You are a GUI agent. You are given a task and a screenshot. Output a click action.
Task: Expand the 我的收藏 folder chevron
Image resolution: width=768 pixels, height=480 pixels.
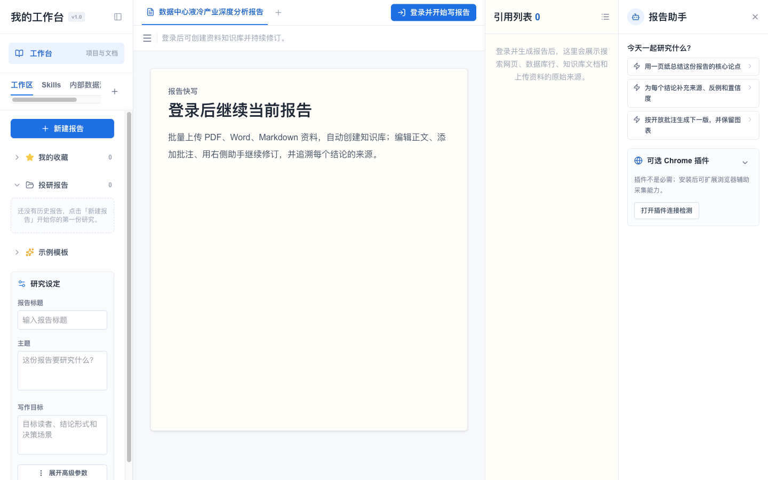click(x=17, y=157)
